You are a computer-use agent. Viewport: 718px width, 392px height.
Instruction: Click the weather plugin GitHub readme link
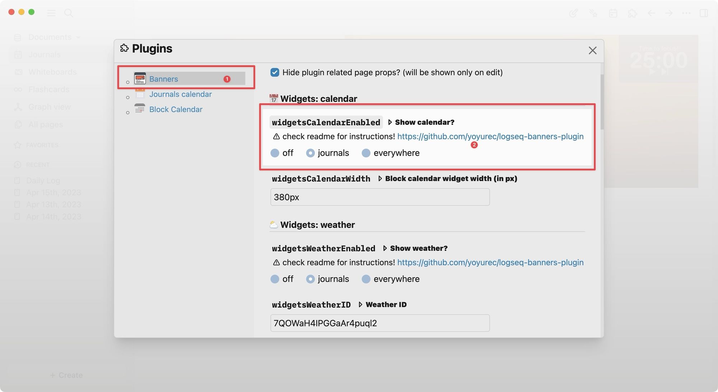(489, 262)
